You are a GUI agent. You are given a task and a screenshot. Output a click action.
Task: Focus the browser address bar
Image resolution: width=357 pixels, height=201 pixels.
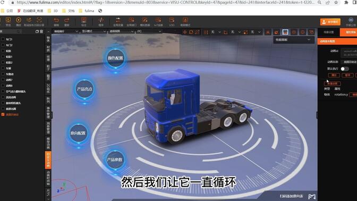[x=166, y=3]
